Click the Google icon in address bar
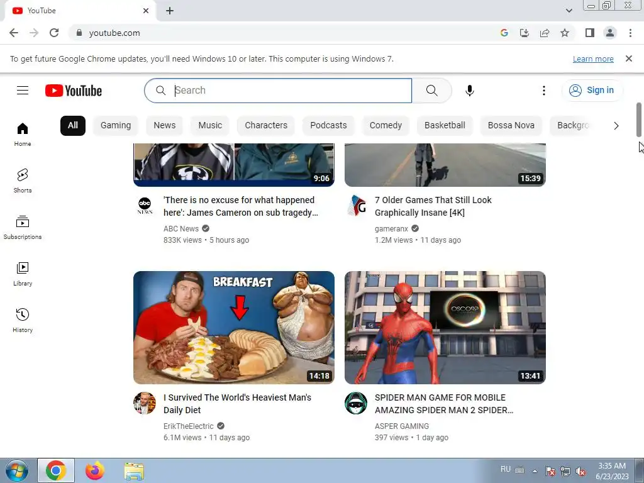 click(504, 33)
